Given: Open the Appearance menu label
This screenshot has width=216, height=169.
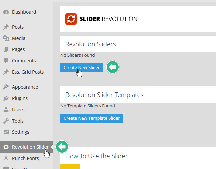Looking at the screenshot, I should [25, 87].
